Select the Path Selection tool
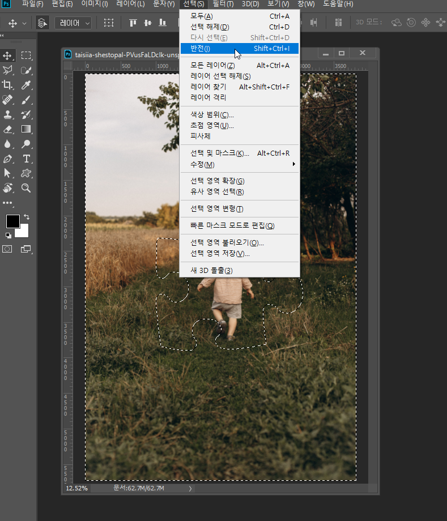The image size is (447, 521). coord(7,173)
